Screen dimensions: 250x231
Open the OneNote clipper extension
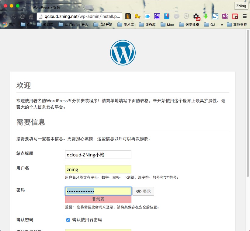pos(225,16)
